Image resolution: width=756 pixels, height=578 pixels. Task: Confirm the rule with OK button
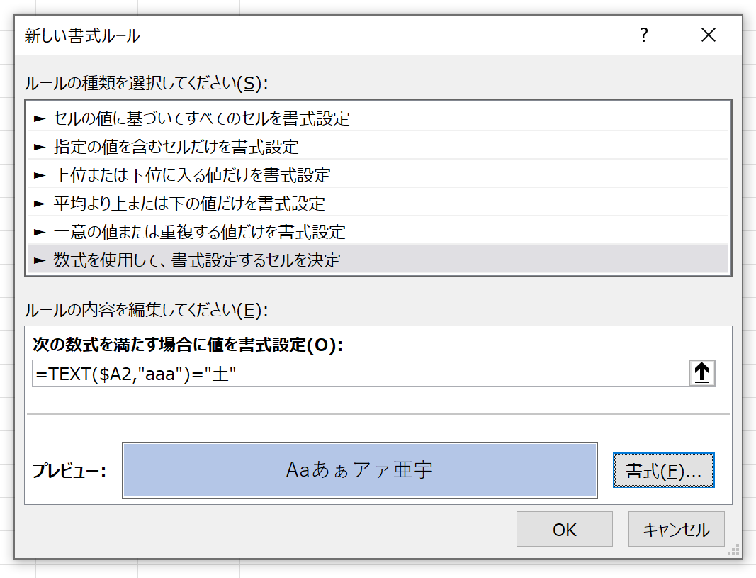(x=565, y=529)
